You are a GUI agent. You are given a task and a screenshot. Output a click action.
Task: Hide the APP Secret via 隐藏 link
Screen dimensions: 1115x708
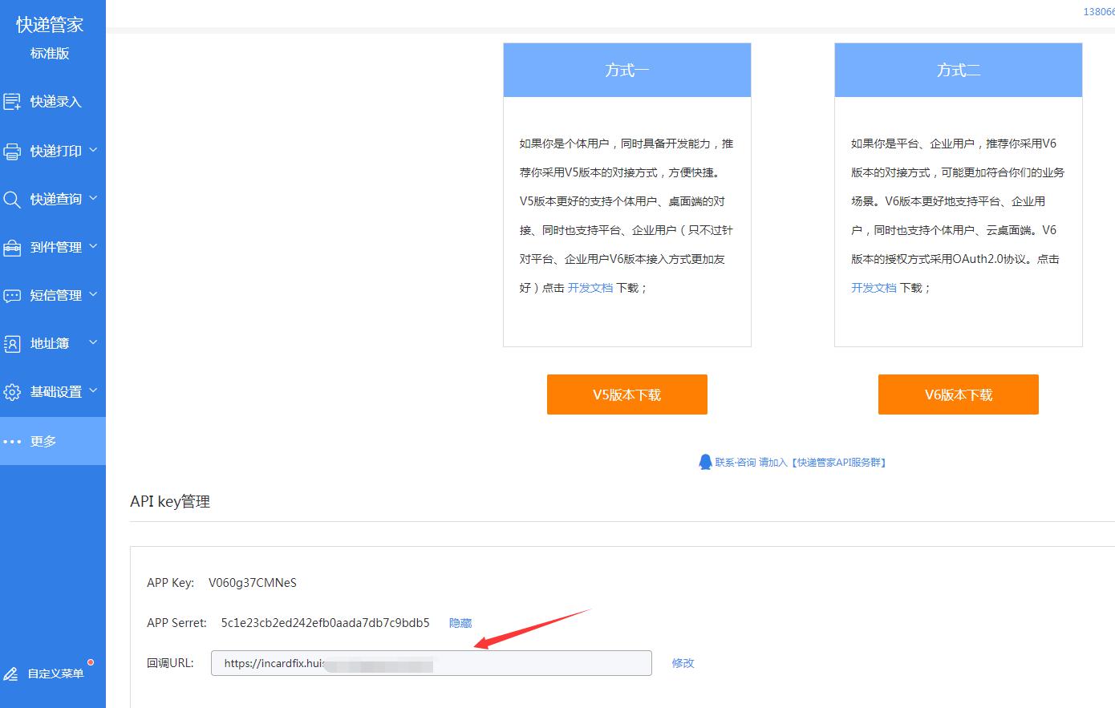pos(460,623)
